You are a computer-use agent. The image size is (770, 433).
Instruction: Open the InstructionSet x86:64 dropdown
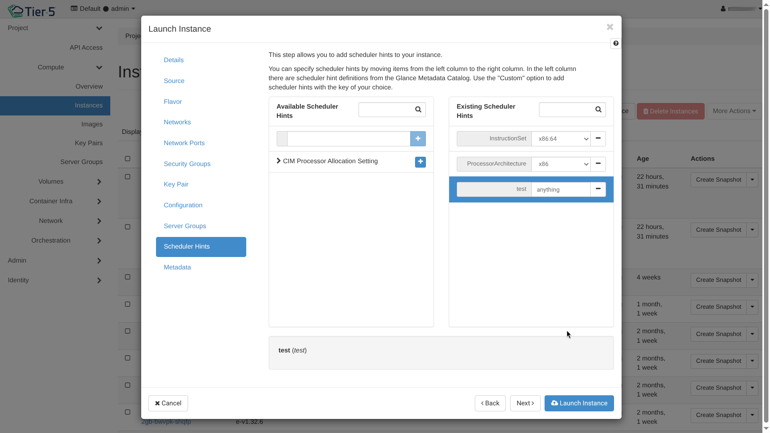pos(561,139)
